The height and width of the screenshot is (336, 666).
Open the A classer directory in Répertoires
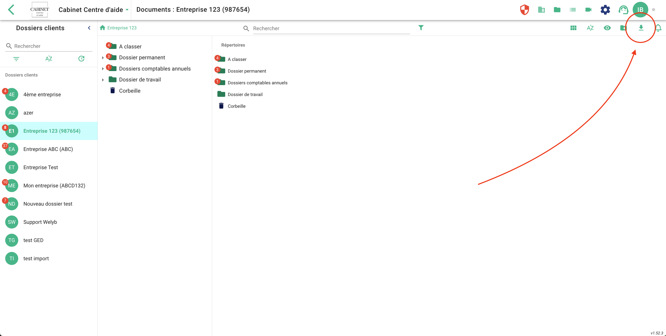pyautogui.click(x=237, y=59)
